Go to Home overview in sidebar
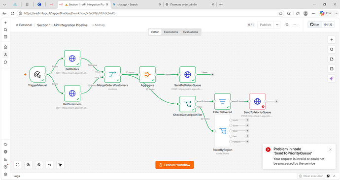This screenshot has width=340, height=180. [5, 47]
